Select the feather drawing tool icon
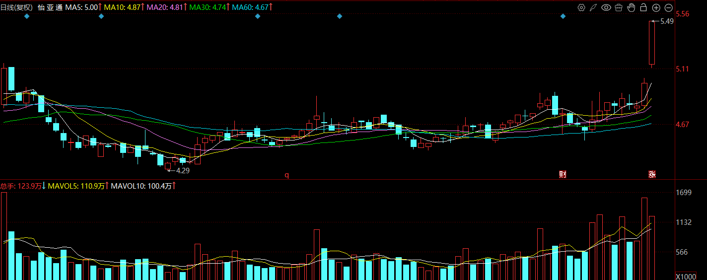 [x=593, y=7]
